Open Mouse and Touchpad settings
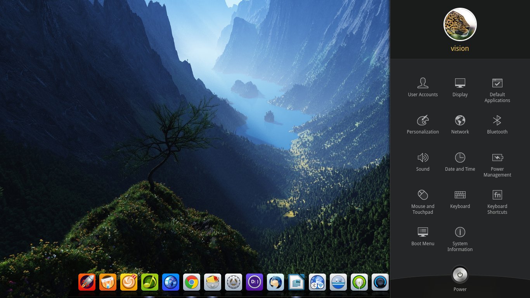This screenshot has height=298, width=530. pyautogui.click(x=423, y=201)
